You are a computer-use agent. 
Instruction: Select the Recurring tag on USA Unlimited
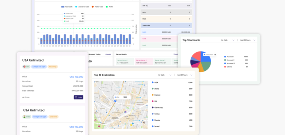pyautogui.click(x=53, y=67)
